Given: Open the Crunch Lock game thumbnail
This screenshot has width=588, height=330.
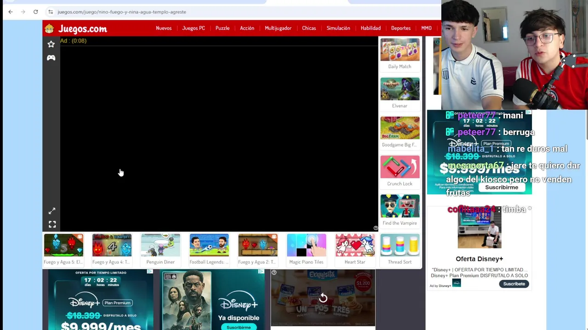Looking at the screenshot, I should [x=400, y=167].
